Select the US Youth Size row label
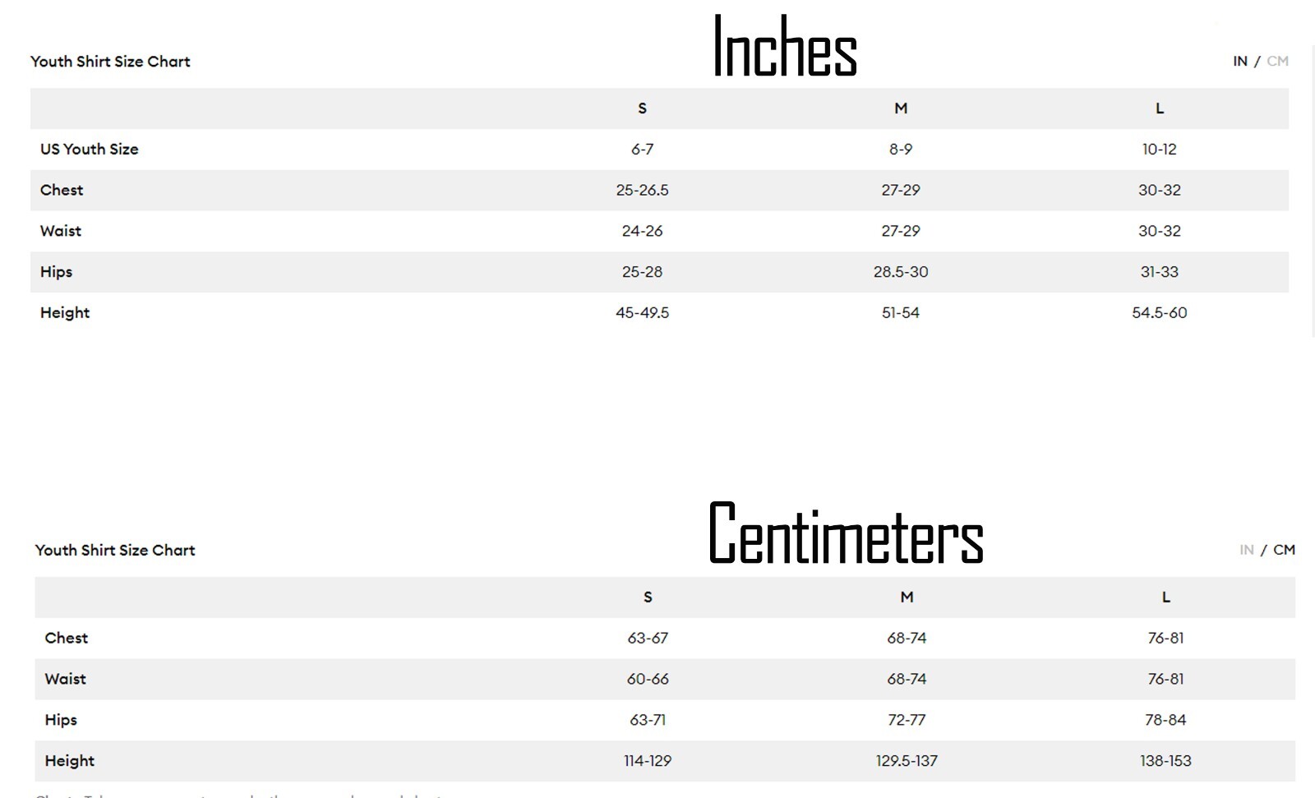The height and width of the screenshot is (798, 1315). tap(90, 149)
